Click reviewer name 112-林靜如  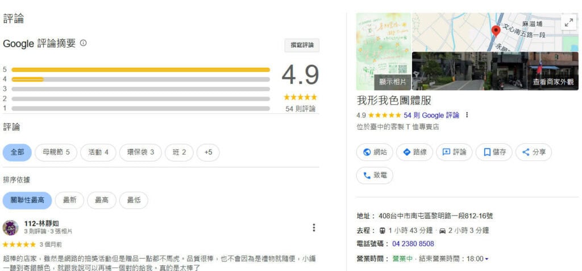41,223
